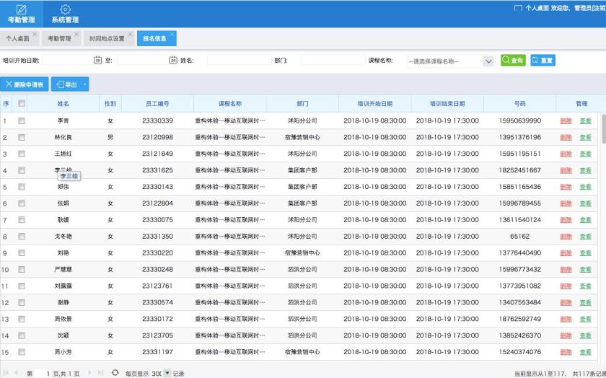Go to first page arrow

click(6, 372)
